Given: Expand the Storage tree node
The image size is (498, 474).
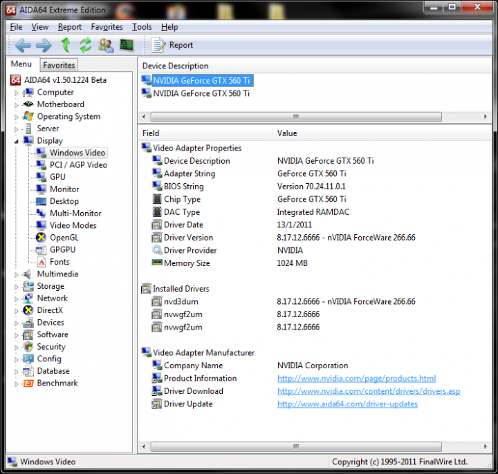Looking at the screenshot, I should tap(16, 287).
